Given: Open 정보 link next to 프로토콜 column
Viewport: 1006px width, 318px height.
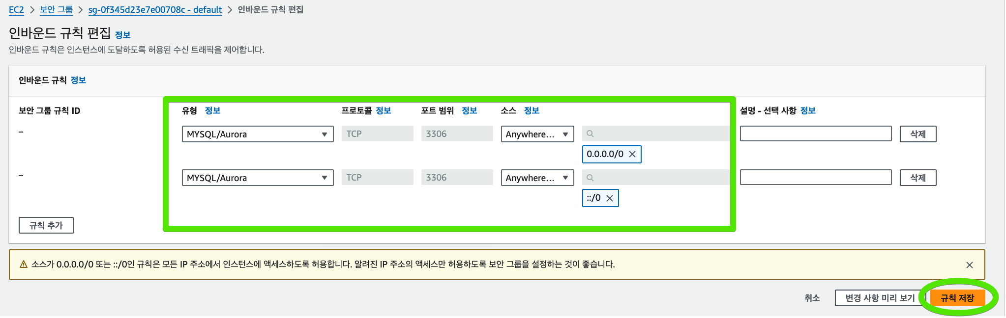Looking at the screenshot, I should (383, 110).
